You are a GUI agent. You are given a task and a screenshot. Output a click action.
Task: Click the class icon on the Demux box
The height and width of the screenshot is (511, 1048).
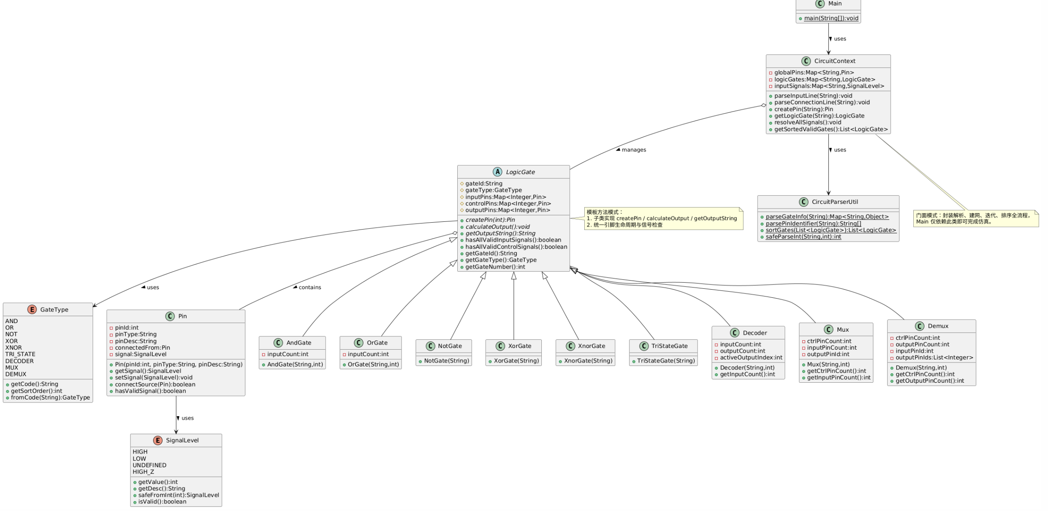[919, 326]
